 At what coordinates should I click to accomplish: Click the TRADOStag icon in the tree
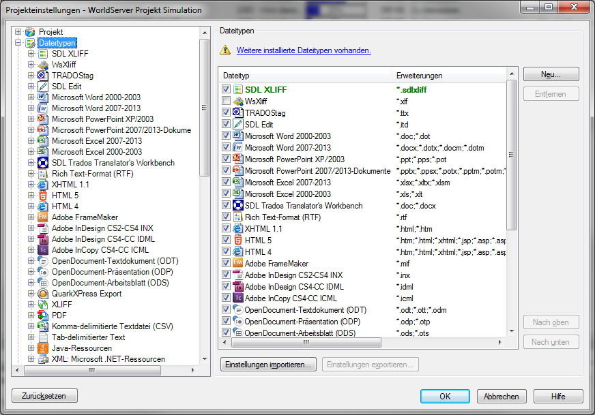pyautogui.click(x=43, y=76)
